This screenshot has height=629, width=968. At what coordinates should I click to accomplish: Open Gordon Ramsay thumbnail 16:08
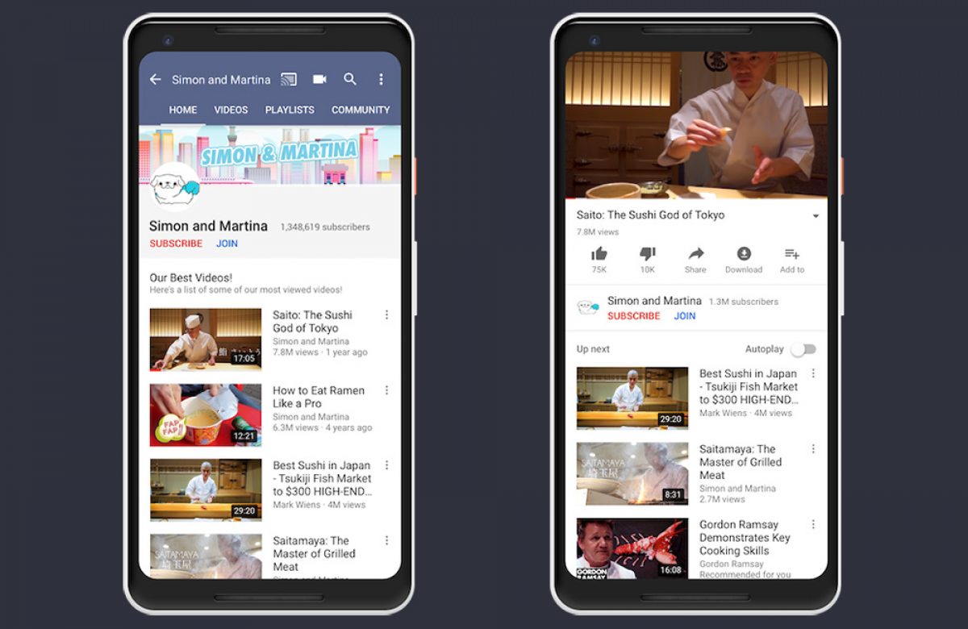(x=632, y=548)
